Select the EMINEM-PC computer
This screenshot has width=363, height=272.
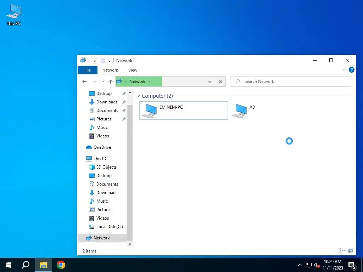tap(183, 110)
